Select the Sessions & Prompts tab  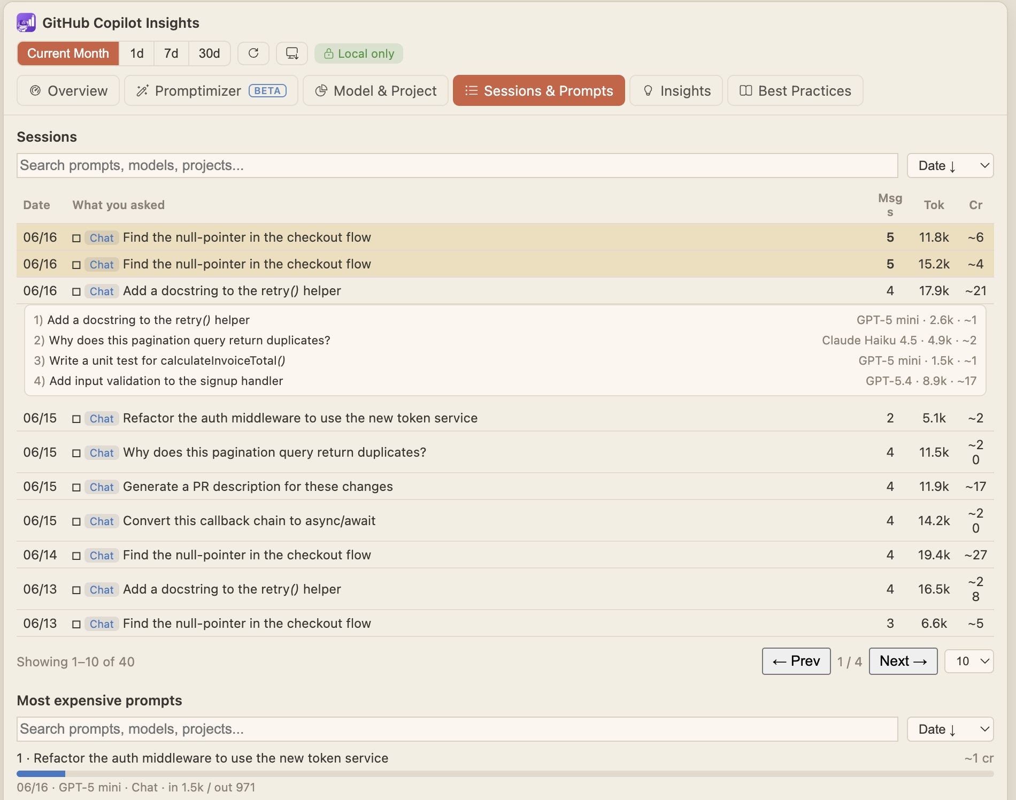click(538, 90)
